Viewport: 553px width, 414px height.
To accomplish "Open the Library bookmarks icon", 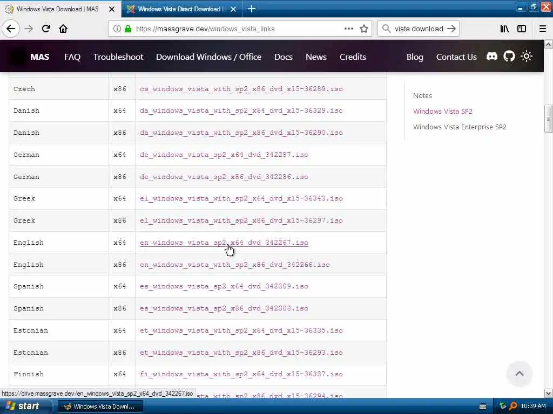I will [504, 29].
